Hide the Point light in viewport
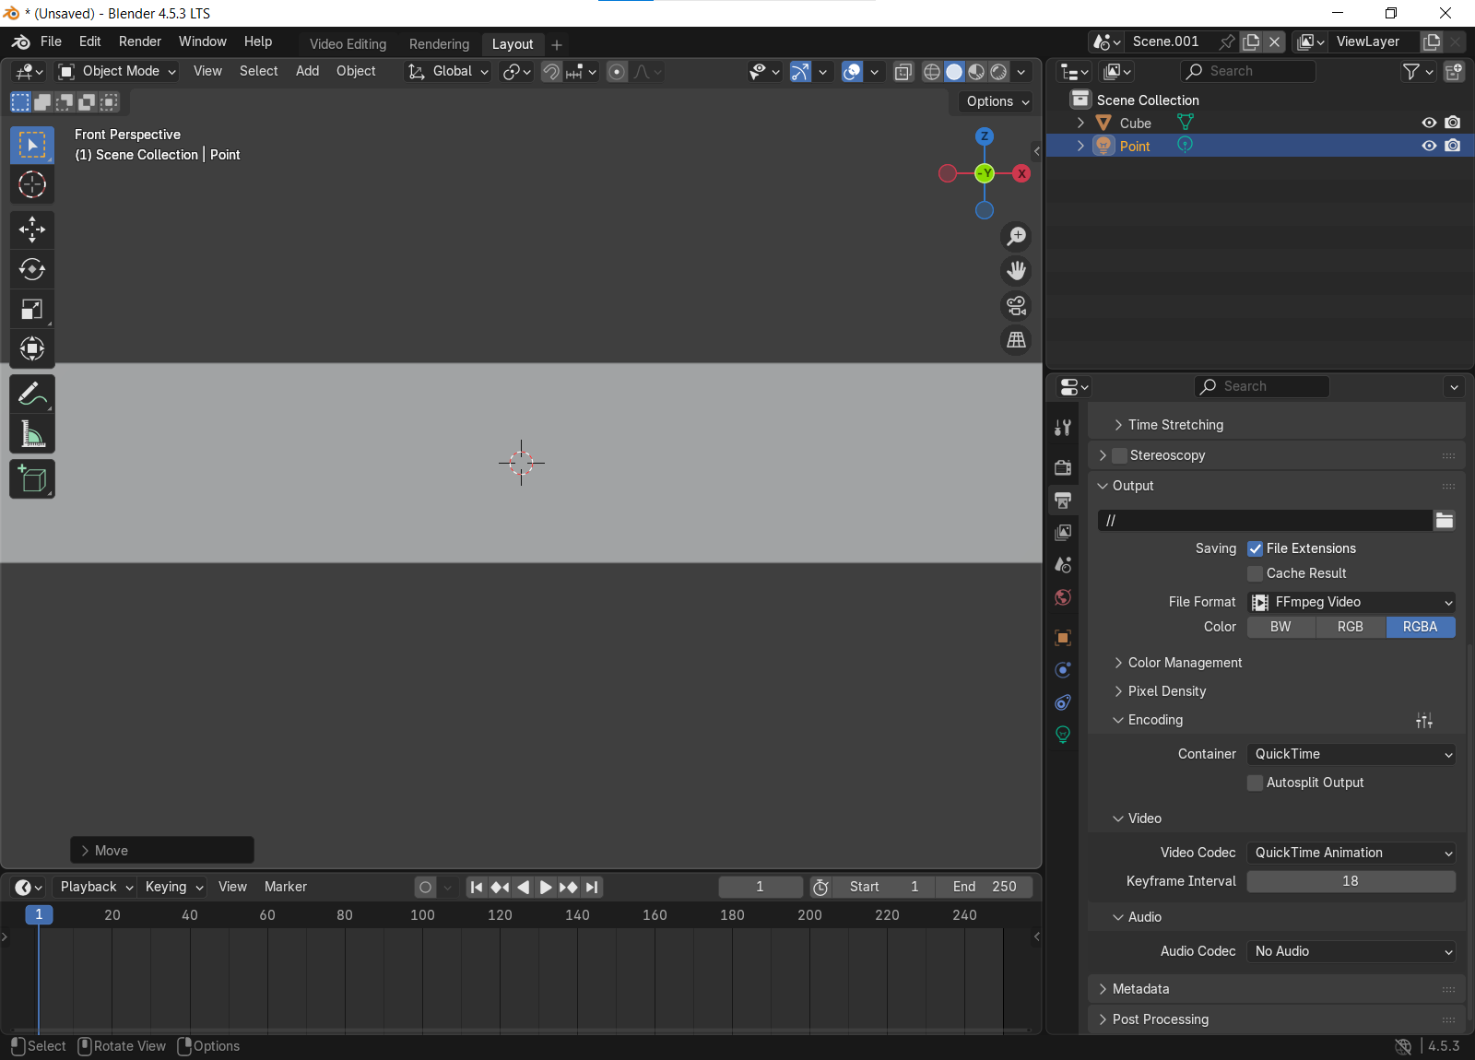The image size is (1475, 1060). pos(1429,146)
